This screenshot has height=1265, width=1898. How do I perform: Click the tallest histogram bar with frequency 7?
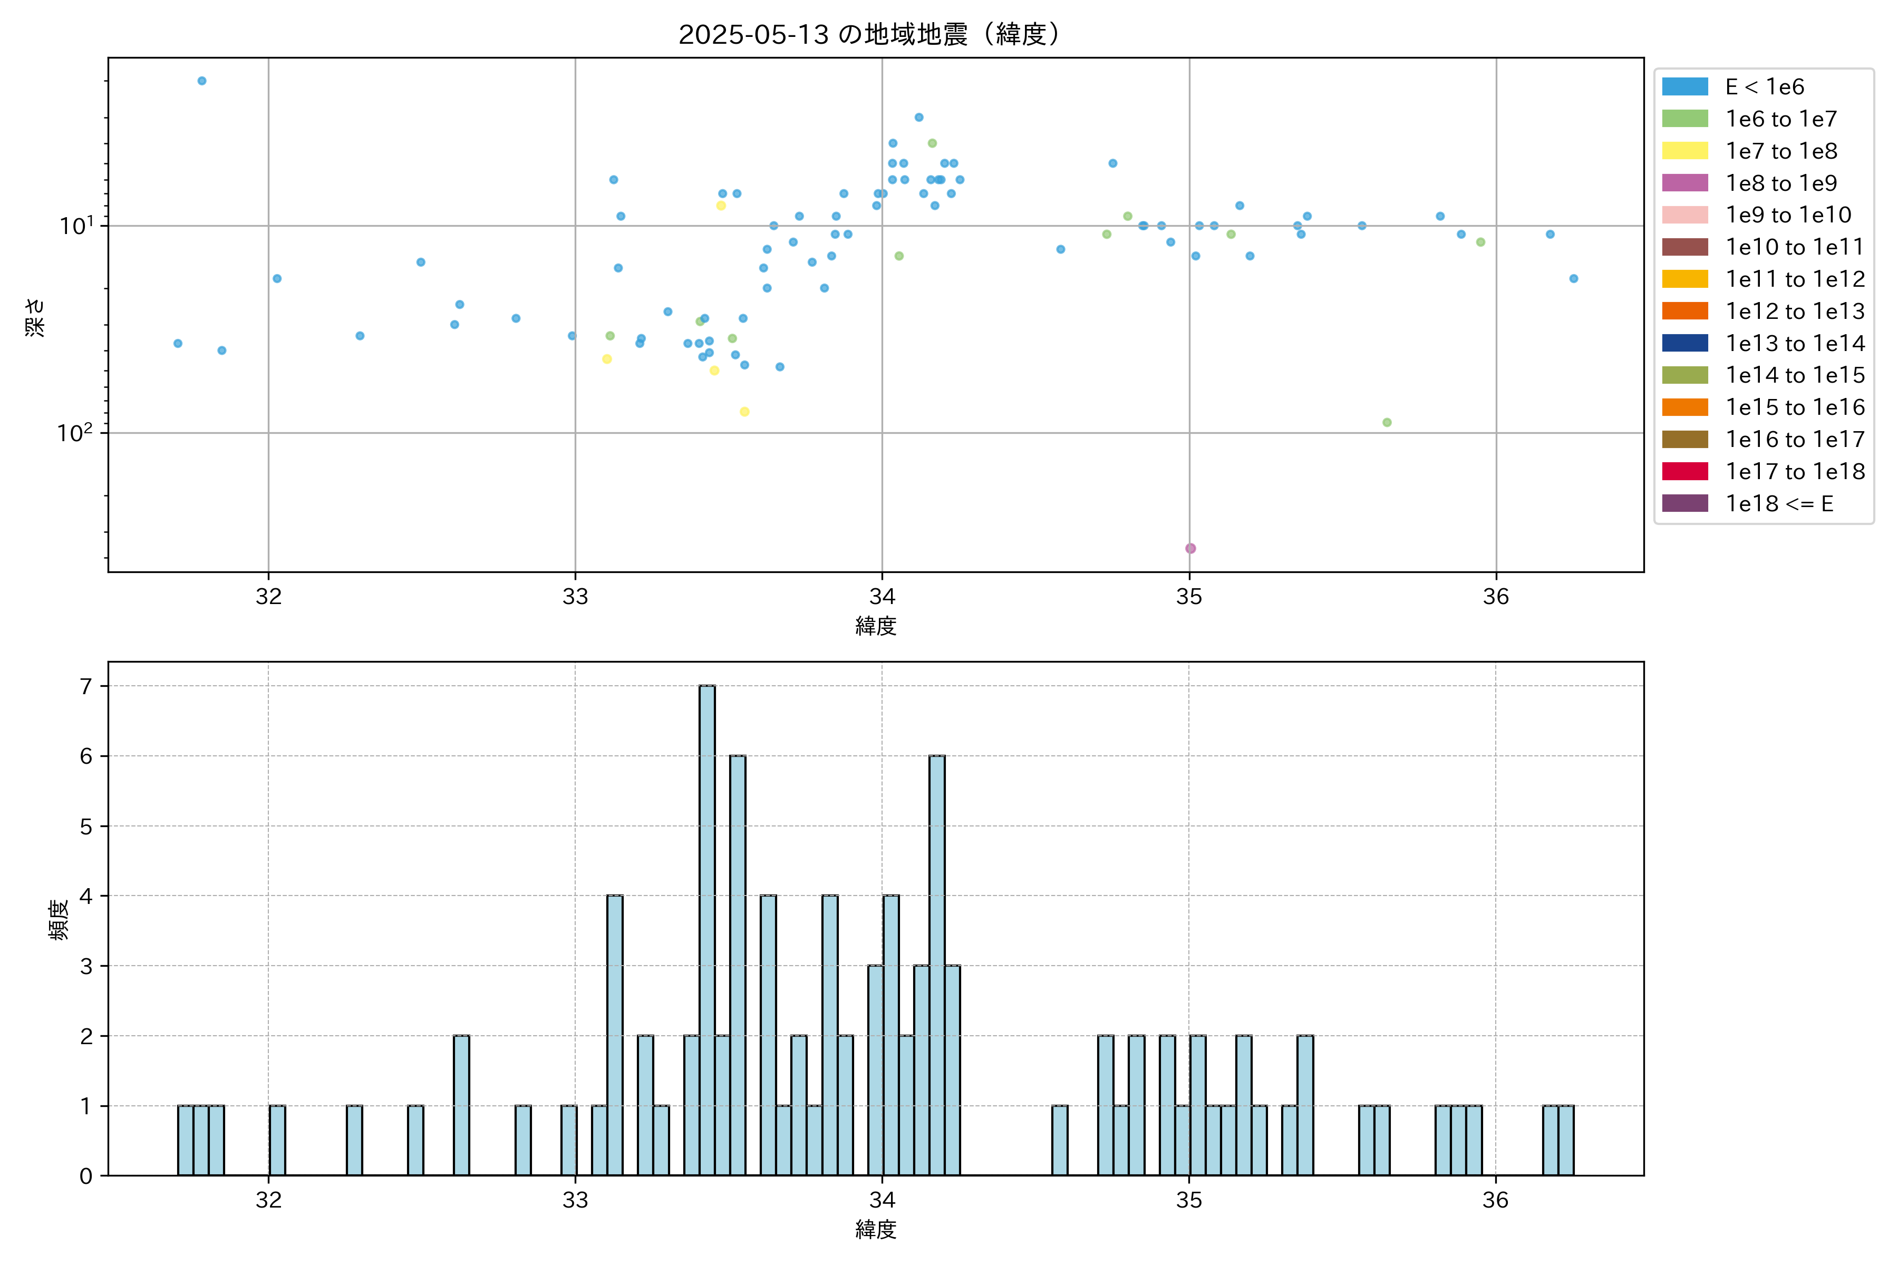click(x=707, y=929)
